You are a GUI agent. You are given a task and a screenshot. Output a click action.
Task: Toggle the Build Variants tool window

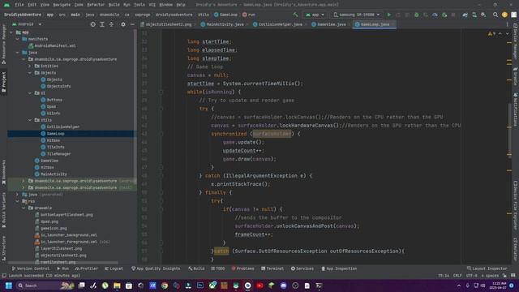(3, 209)
